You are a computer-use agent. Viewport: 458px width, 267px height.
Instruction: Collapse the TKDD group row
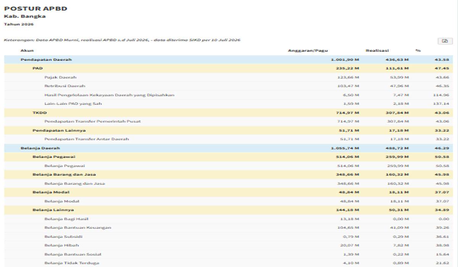click(x=229, y=113)
